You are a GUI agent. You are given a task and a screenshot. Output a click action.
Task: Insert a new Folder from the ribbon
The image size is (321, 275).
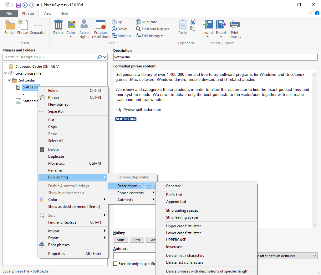coord(10,27)
